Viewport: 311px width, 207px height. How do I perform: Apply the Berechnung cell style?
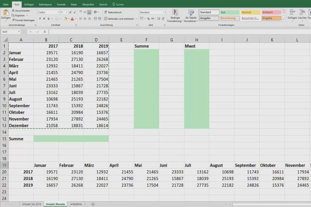pos(230,18)
